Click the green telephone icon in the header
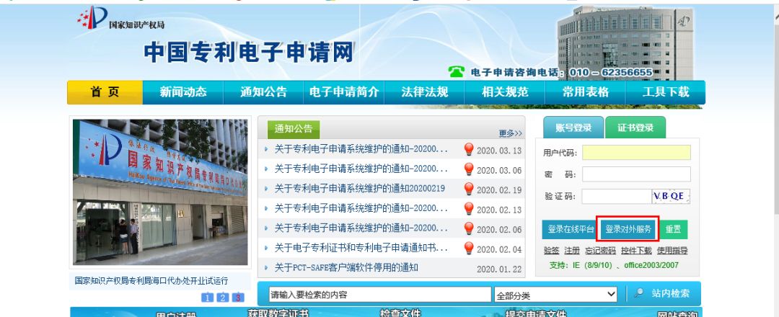779x317 pixels. pos(456,72)
